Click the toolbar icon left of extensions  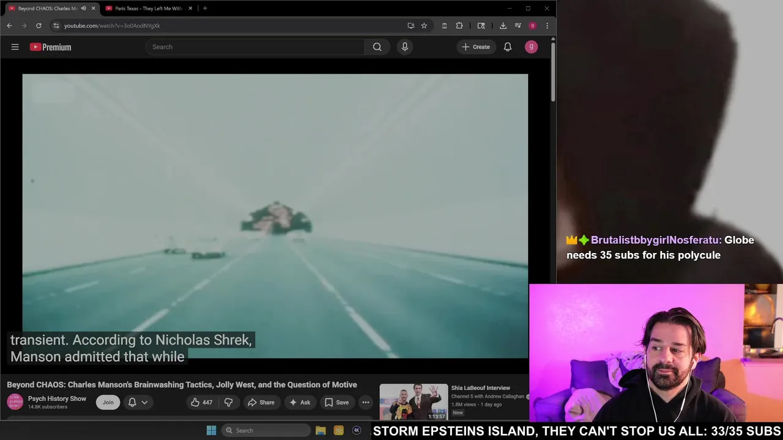point(444,26)
